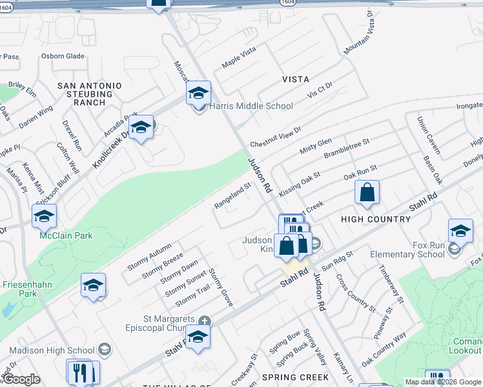Select the Misty Glen street label

tap(316, 146)
